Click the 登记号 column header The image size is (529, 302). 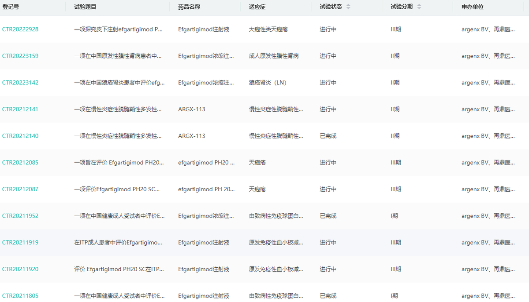coord(11,7)
